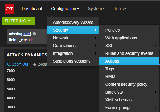Screen dimensions: 160x112
Task: Click the Zoom Out magnifier icon
Action: (9, 64)
